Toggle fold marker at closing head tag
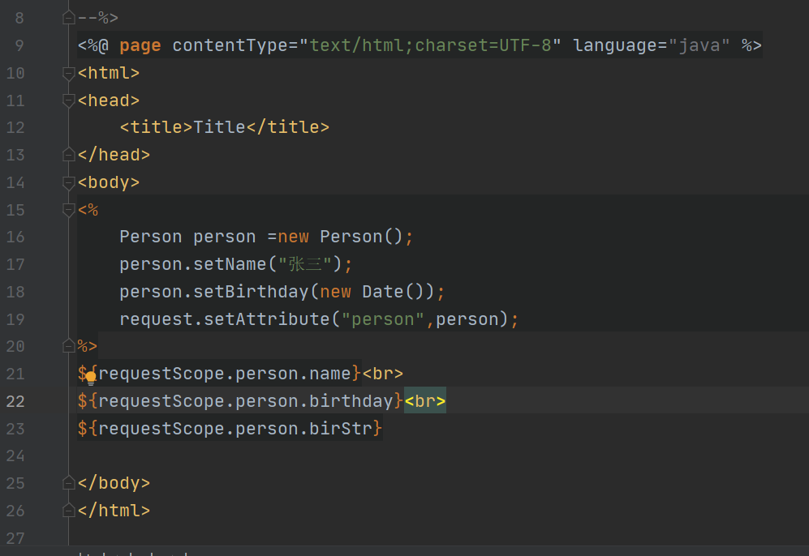Viewport: 809px width, 556px height. click(x=69, y=155)
